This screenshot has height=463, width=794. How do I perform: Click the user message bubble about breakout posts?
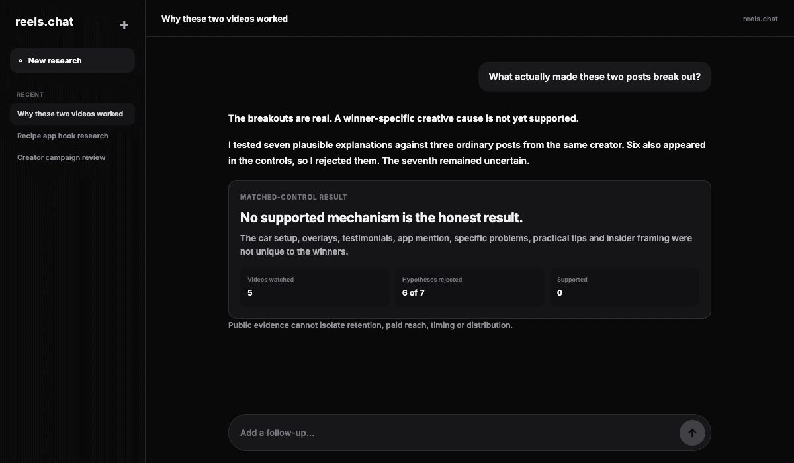594,77
